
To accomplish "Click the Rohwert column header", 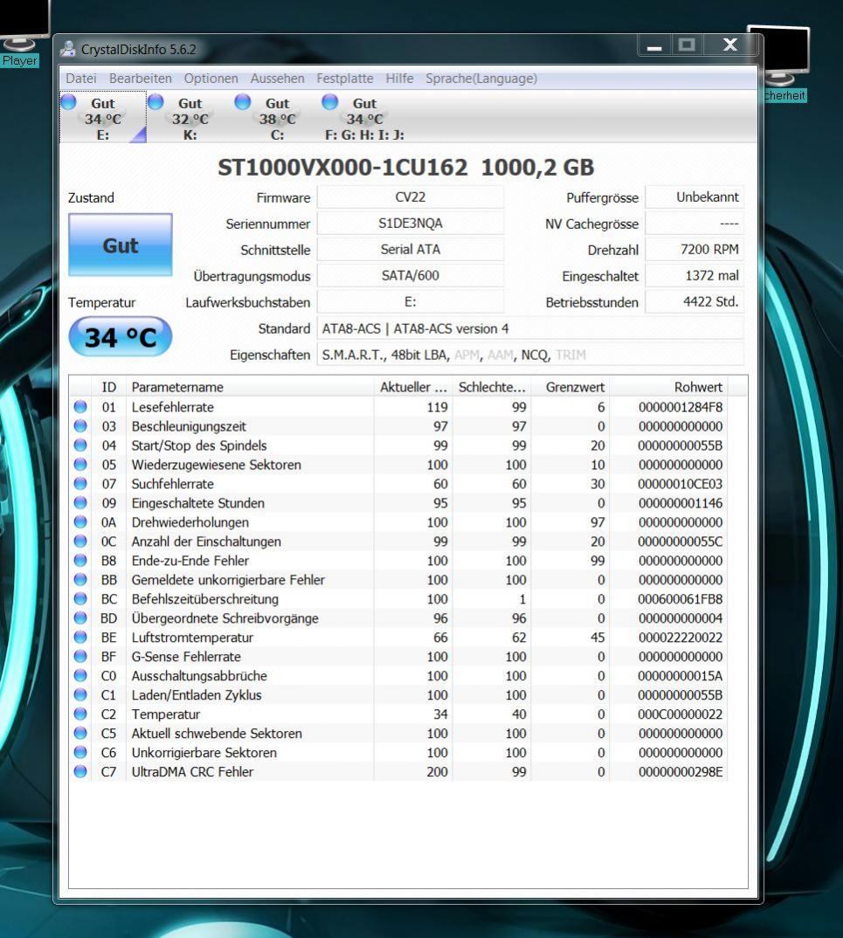I will 668,387.
